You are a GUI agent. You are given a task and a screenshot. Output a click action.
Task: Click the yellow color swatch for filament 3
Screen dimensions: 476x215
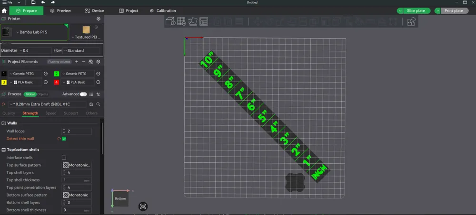pyautogui.click(x=4, y=82)
